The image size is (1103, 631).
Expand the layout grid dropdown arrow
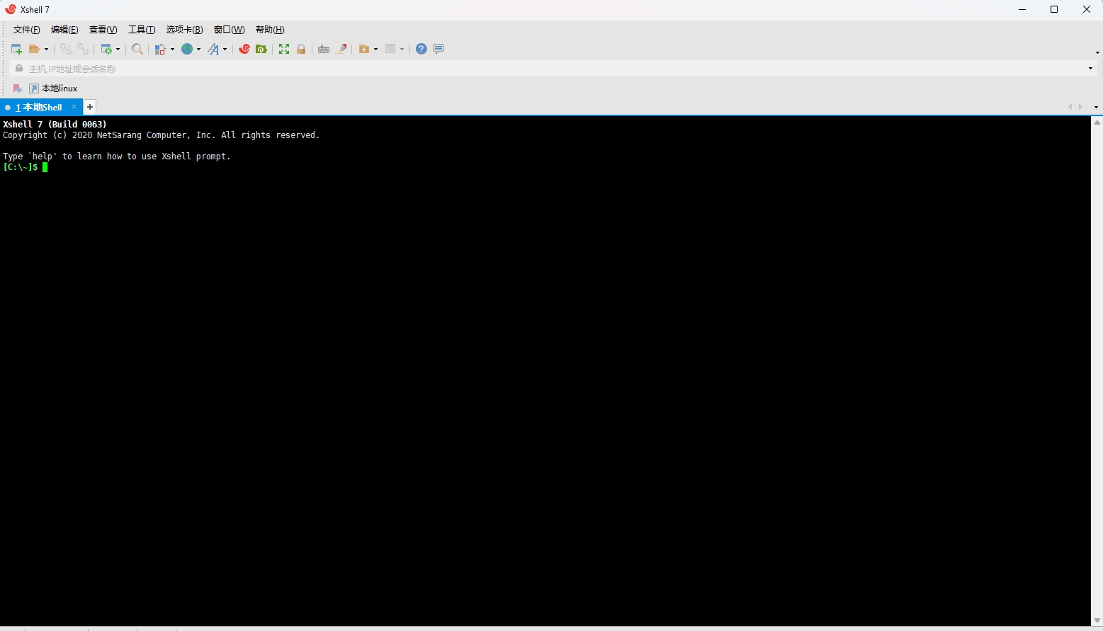point(402,49)
